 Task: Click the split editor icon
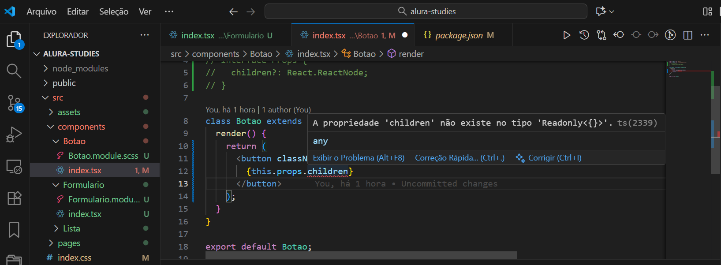687,35
